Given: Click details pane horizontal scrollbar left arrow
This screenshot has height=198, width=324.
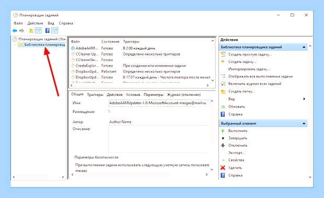Looking at the screenshot, I should 72,174.
